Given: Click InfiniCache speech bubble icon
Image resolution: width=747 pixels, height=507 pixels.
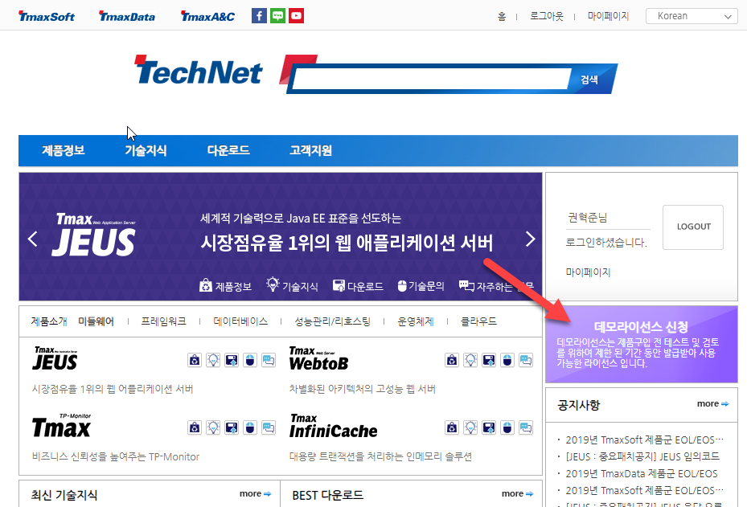Looking at the screenshot, I should pos(526,427).
